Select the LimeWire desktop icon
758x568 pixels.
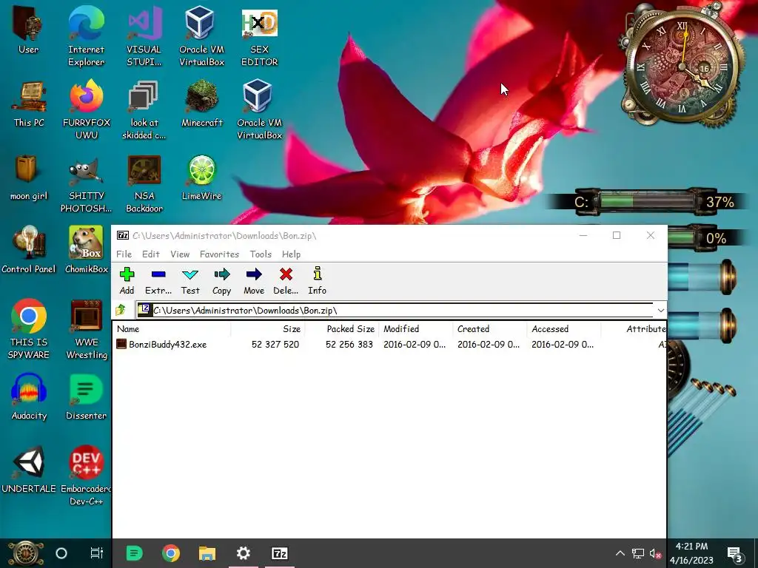pos(201,177)
